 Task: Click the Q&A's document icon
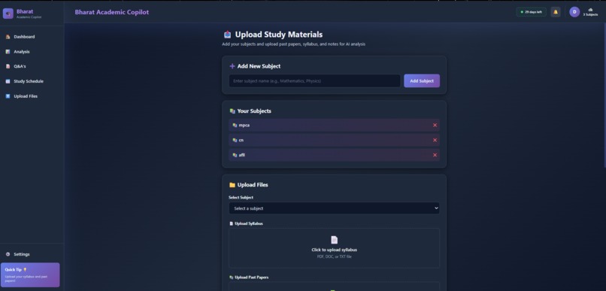8,66
